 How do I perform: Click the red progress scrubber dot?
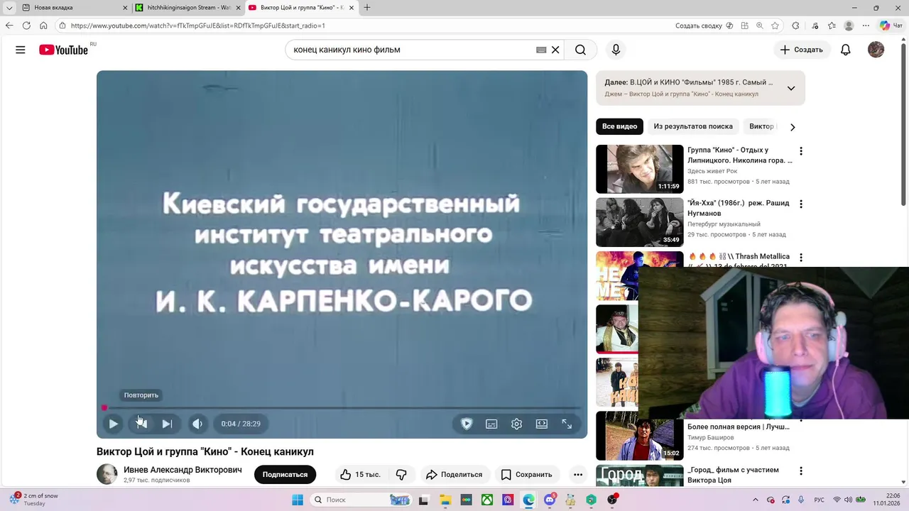104,408
